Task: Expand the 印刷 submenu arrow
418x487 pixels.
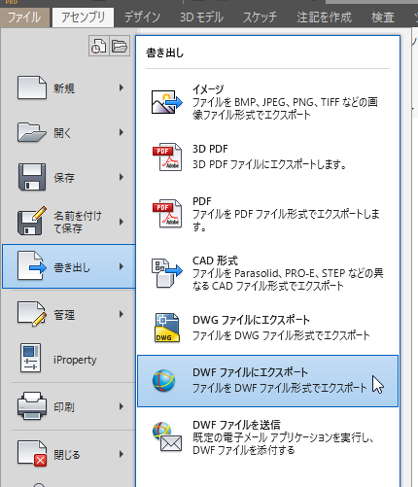Action: [x=122, y=406]
